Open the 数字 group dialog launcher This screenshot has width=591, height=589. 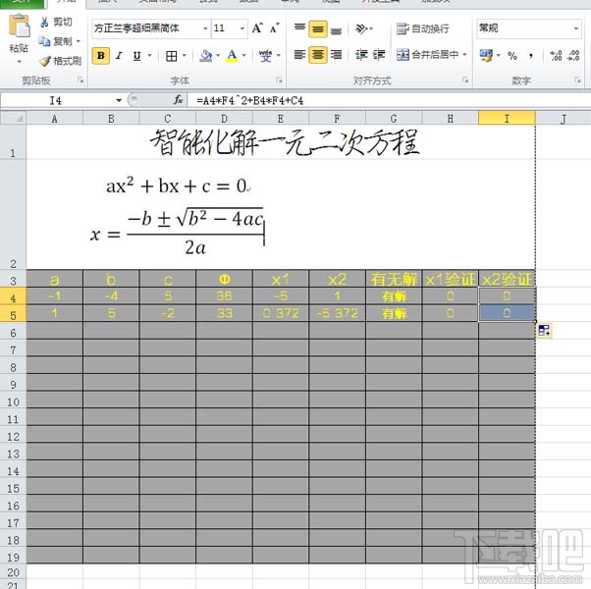click(577, 80)
